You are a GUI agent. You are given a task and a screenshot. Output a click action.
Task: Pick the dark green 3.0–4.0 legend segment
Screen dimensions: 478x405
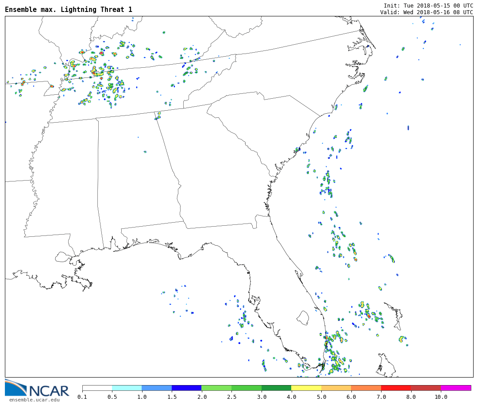pyautogui.click(x=276, y=388)
